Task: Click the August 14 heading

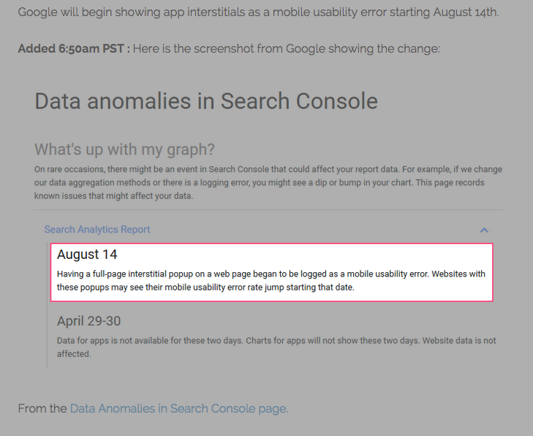Action: pyautogui.click(x=87, y=255)
